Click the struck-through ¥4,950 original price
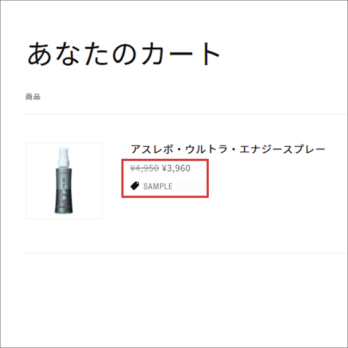The height and width of the screenshot is (348, 348). point(144,168)
